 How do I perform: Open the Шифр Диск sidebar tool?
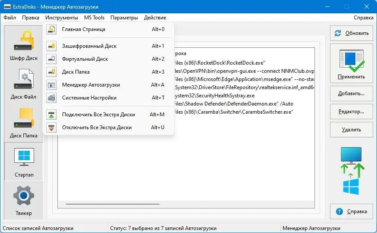coord(24,45)
